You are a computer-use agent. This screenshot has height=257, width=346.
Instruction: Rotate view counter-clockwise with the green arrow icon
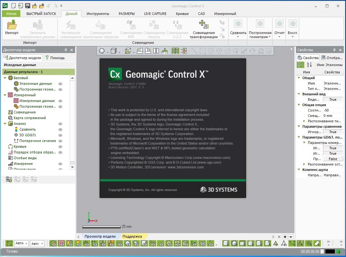[x=139, y=51]
